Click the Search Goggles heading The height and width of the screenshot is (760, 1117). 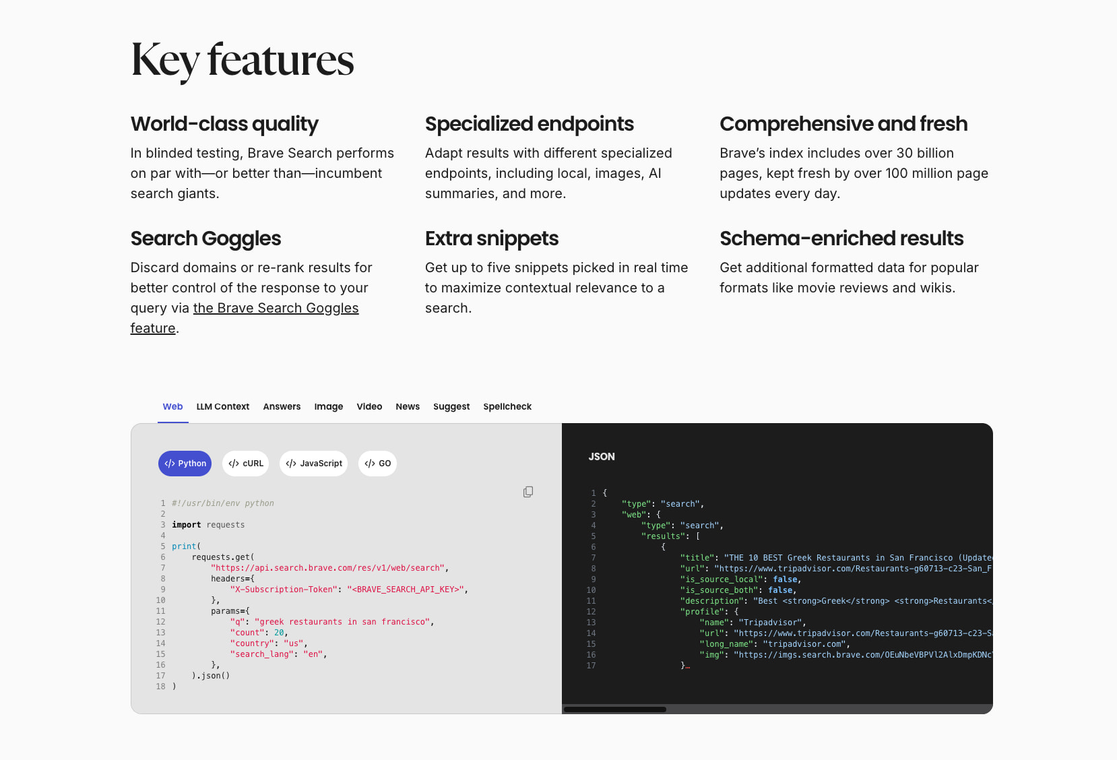(205, 239)
